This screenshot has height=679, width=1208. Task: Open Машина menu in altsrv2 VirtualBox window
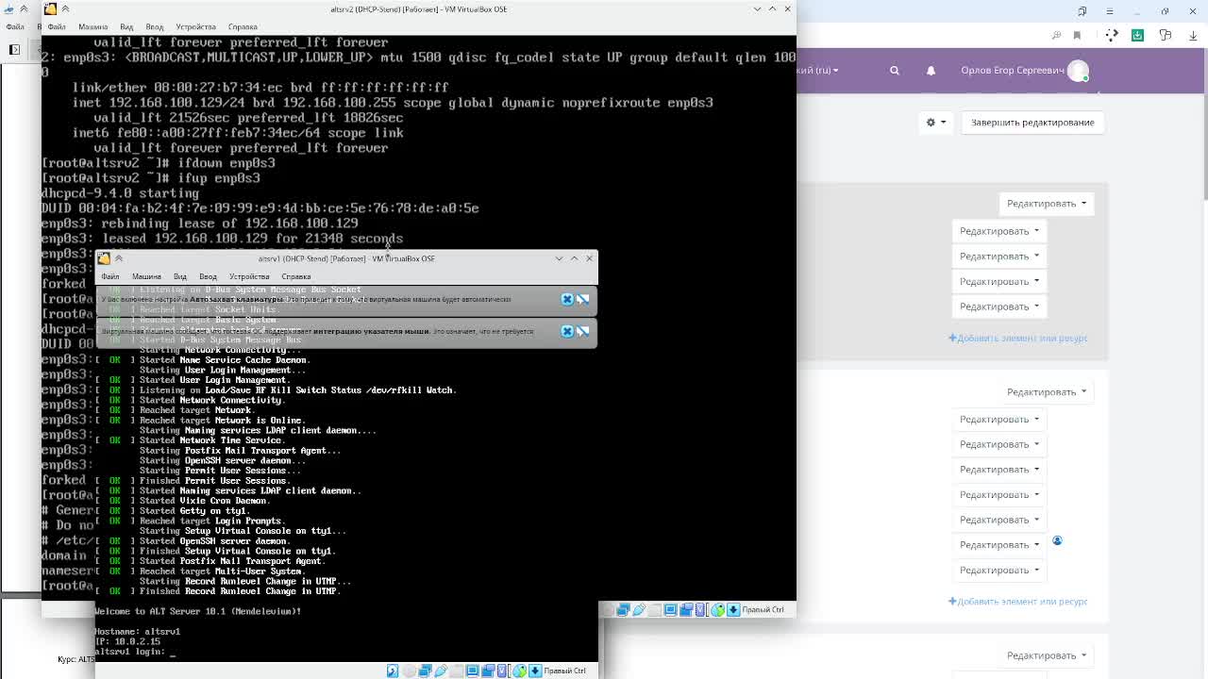click(92, 26)
